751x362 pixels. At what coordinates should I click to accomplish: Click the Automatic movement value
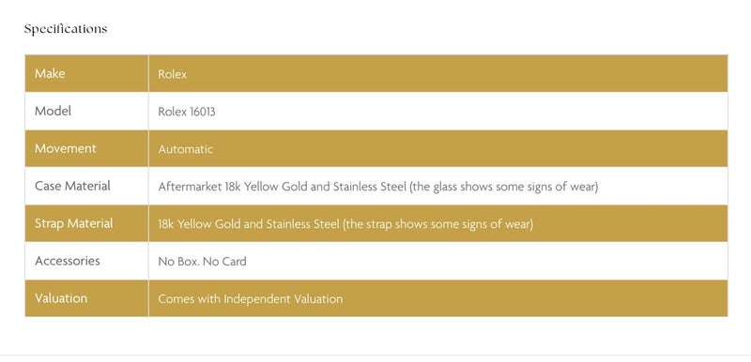[185, 149]
